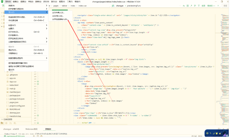Choose 从本地目录导入(D) from import submenu
Screen dimensions: 234x138
(60, 19)
